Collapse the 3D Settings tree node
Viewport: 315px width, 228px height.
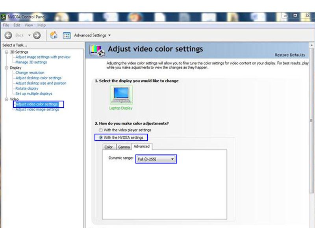click(6, 52)
